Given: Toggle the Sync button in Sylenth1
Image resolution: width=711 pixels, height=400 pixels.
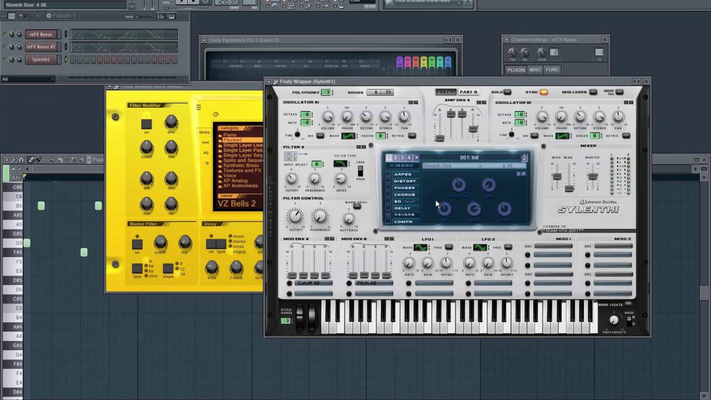Looking at the screenshot, I should (543, 92).
